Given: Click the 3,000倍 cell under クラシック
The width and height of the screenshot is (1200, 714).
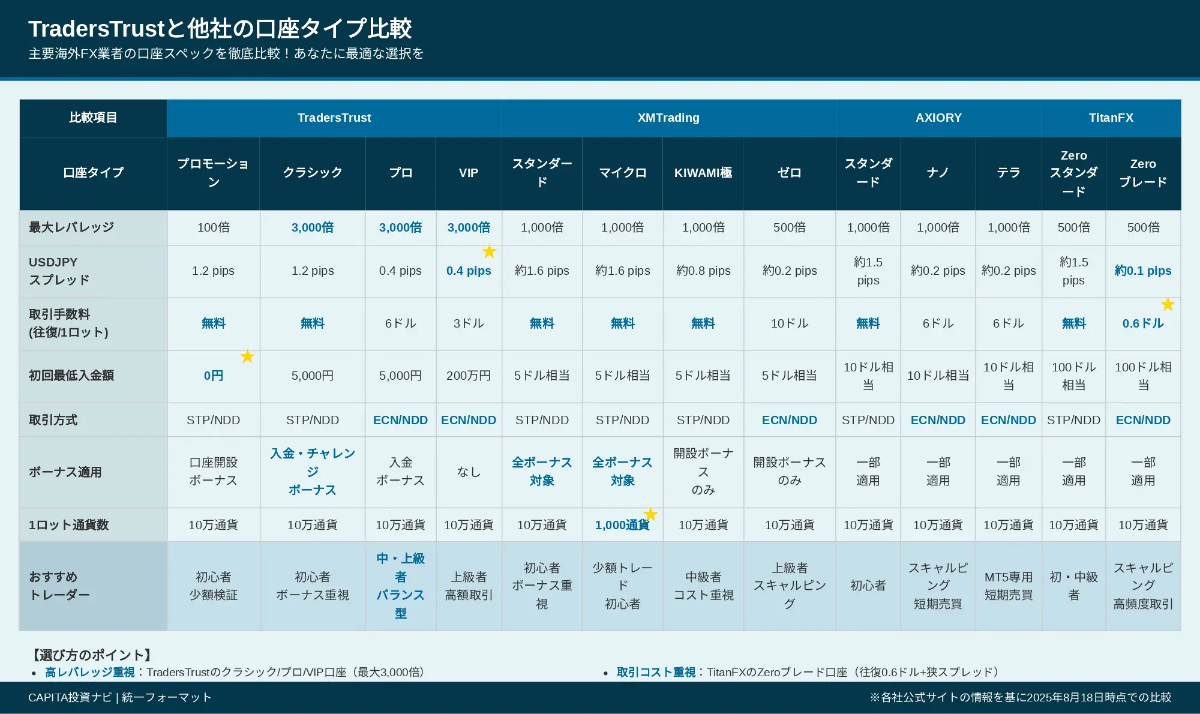Looking at the screenshot, I should click(x=313, y=227).
